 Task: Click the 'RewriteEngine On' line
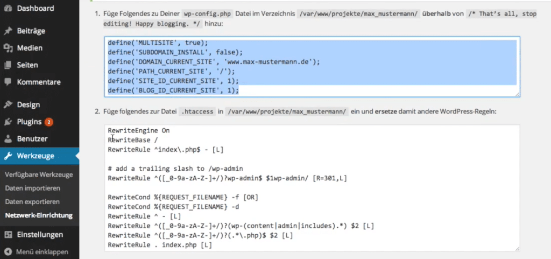139,130
